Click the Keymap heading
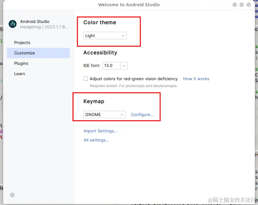The height and width of the screenshot is (205, 258). [x=94, y=101]
